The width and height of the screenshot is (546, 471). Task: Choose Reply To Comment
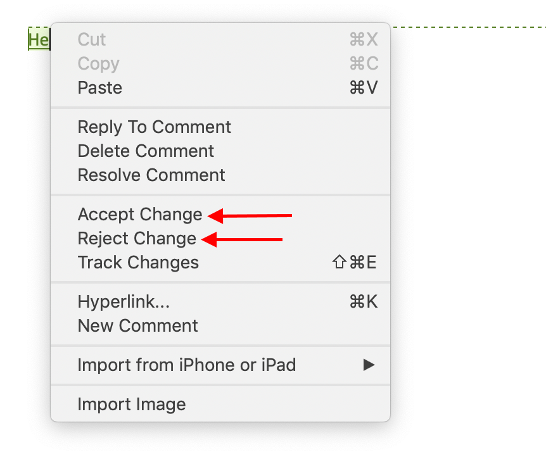(154, 127)
